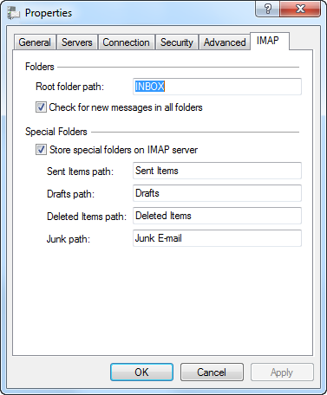This screenshot has height=395, width=327.
Task: Click the question mark help button
Action: tap(267, 9)
